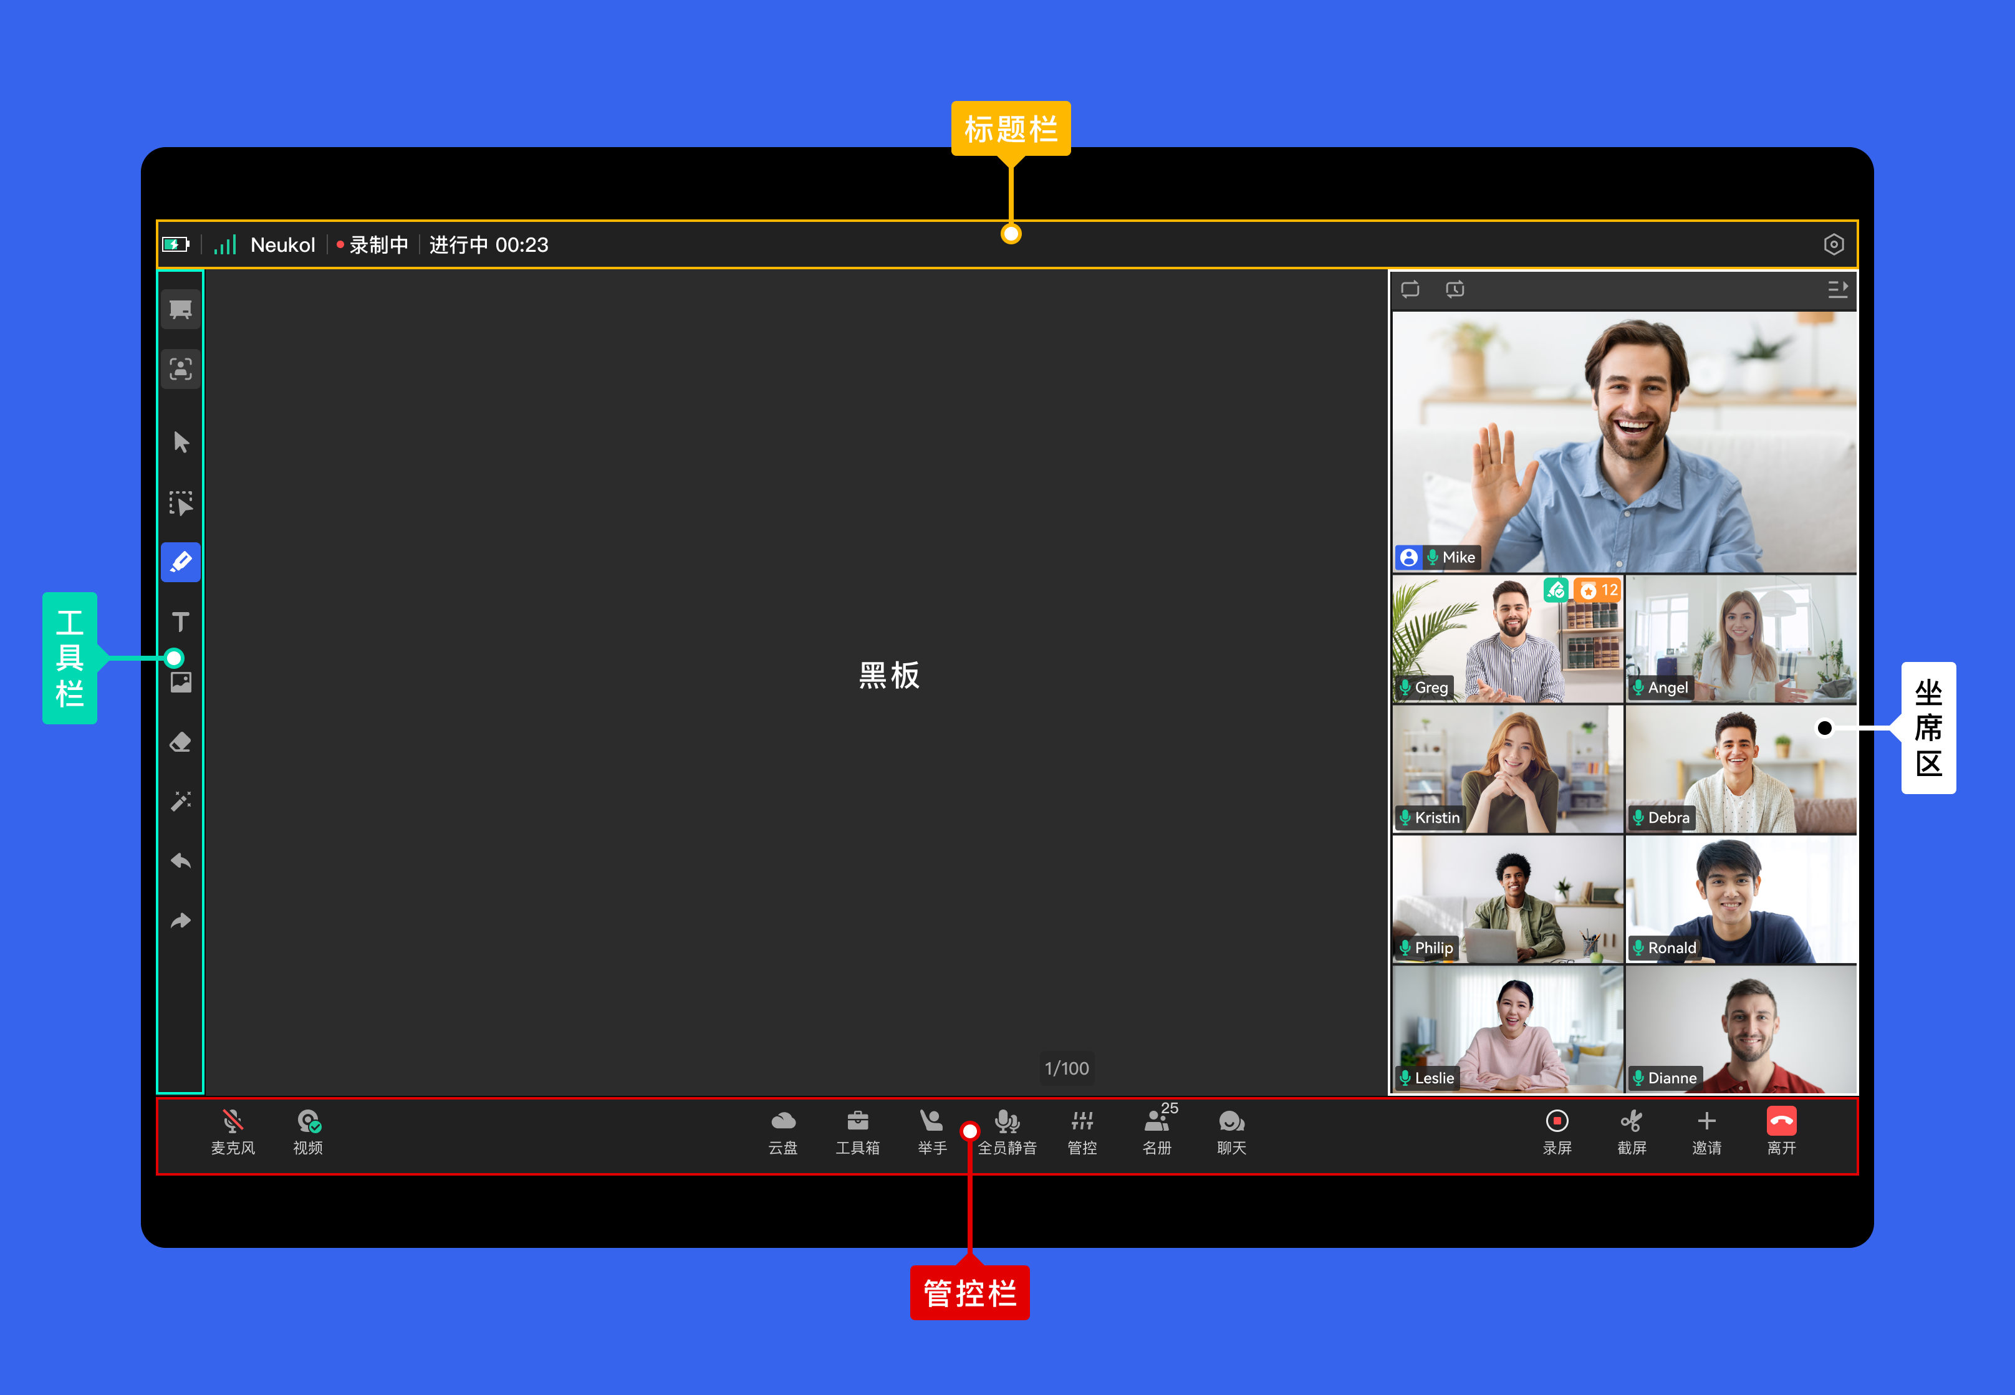Click the laser pointer wand tool
The width and height of the screenshot is (2015, 1395).
coord(180,800)
